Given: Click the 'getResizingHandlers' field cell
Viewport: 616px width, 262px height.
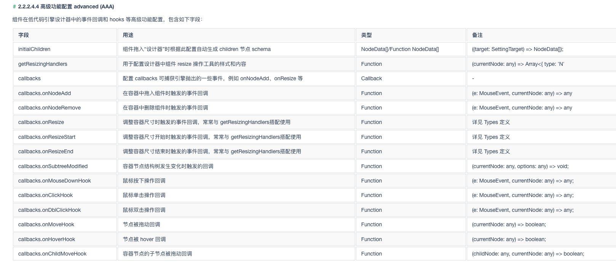Looking at the screenshot, I should pos(65,64).
